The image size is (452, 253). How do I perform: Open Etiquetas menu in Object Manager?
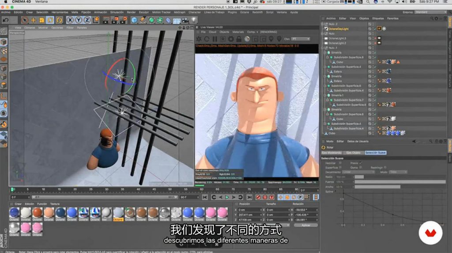[378, 19]
